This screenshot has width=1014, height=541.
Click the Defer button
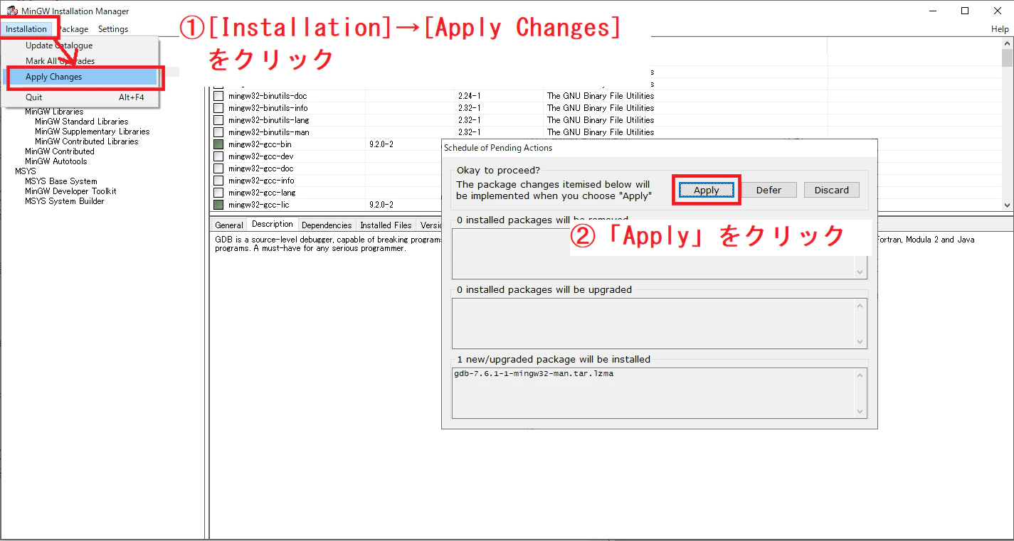coord(769,190)
